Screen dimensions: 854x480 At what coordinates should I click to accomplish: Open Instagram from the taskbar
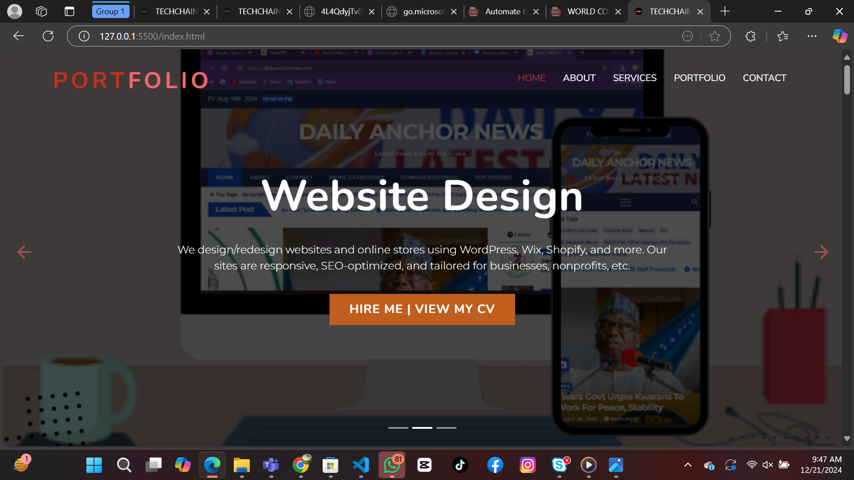click(x=527, y=465)
